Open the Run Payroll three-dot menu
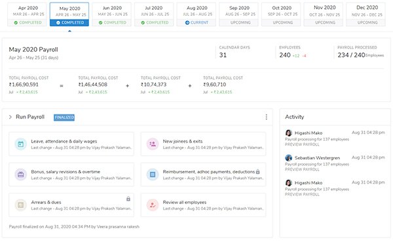Screen dimensions: 393x242 click(x=266, y=117)
